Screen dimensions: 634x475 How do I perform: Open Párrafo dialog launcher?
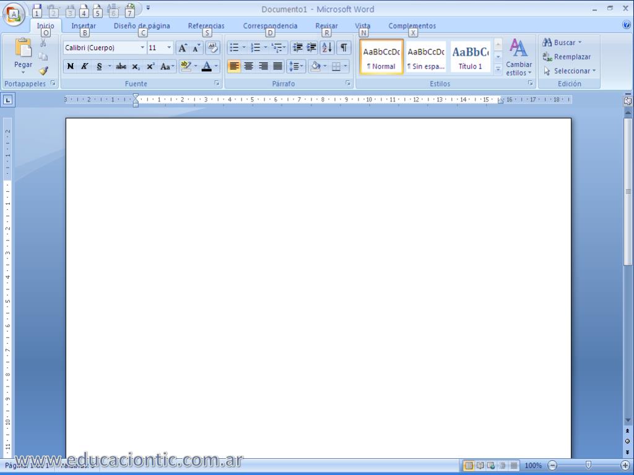click(348, 83)
